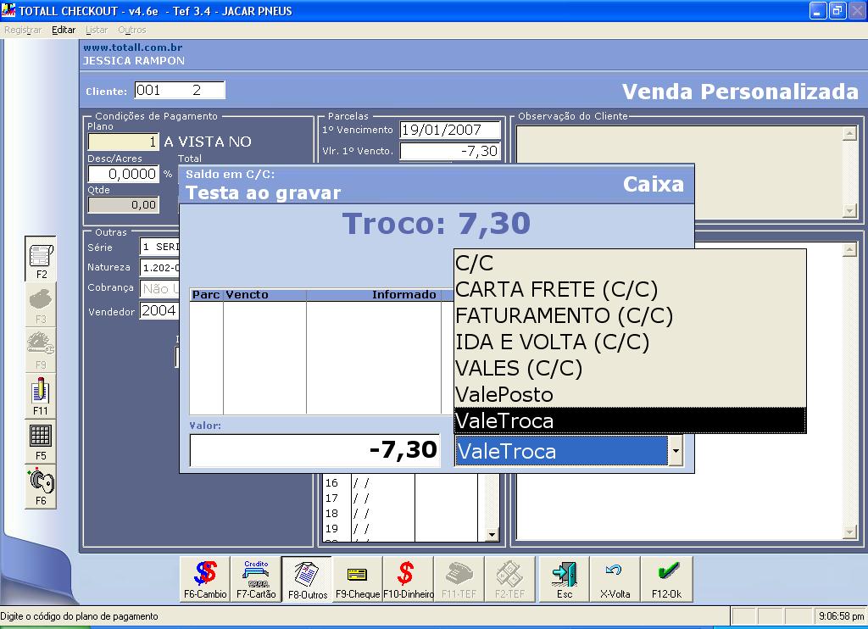This screenshot has height=629, width=868.
Task: Open the ValeTroca combo box arrow
Action: (676, 450)
